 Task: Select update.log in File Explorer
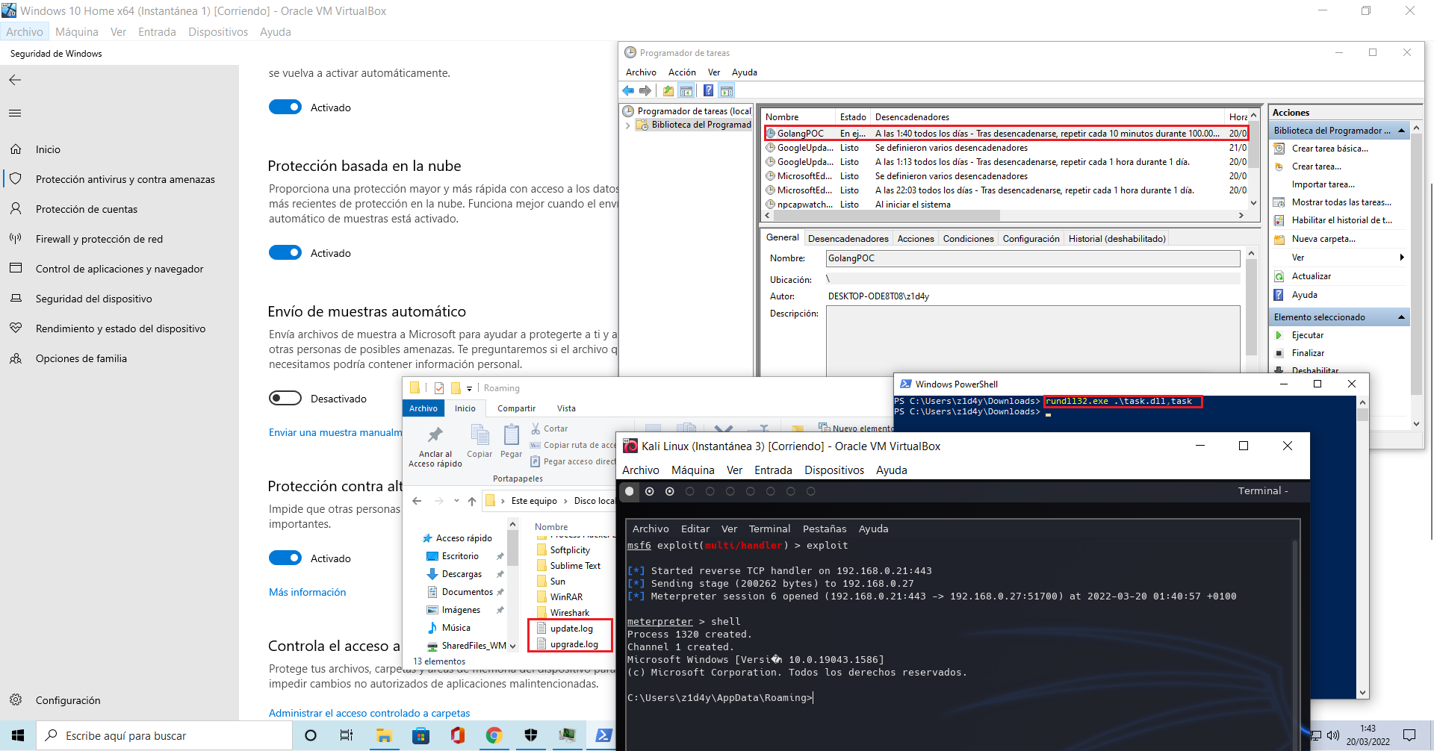(x=571, y=629)
